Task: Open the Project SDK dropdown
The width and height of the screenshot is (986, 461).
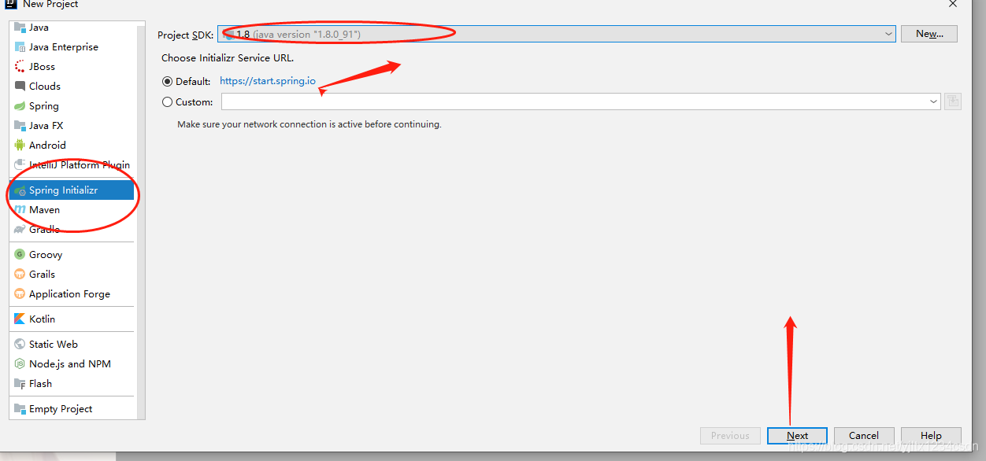Action: (556, 34)
